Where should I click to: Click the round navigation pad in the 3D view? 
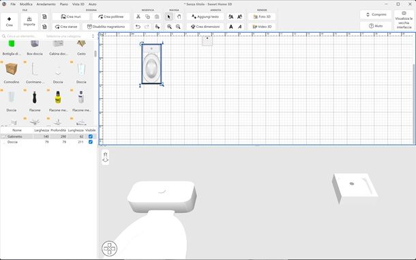[x=109, y=248]
